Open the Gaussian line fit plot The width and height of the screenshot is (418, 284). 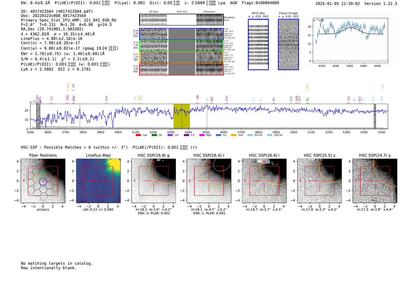point(350,41)
